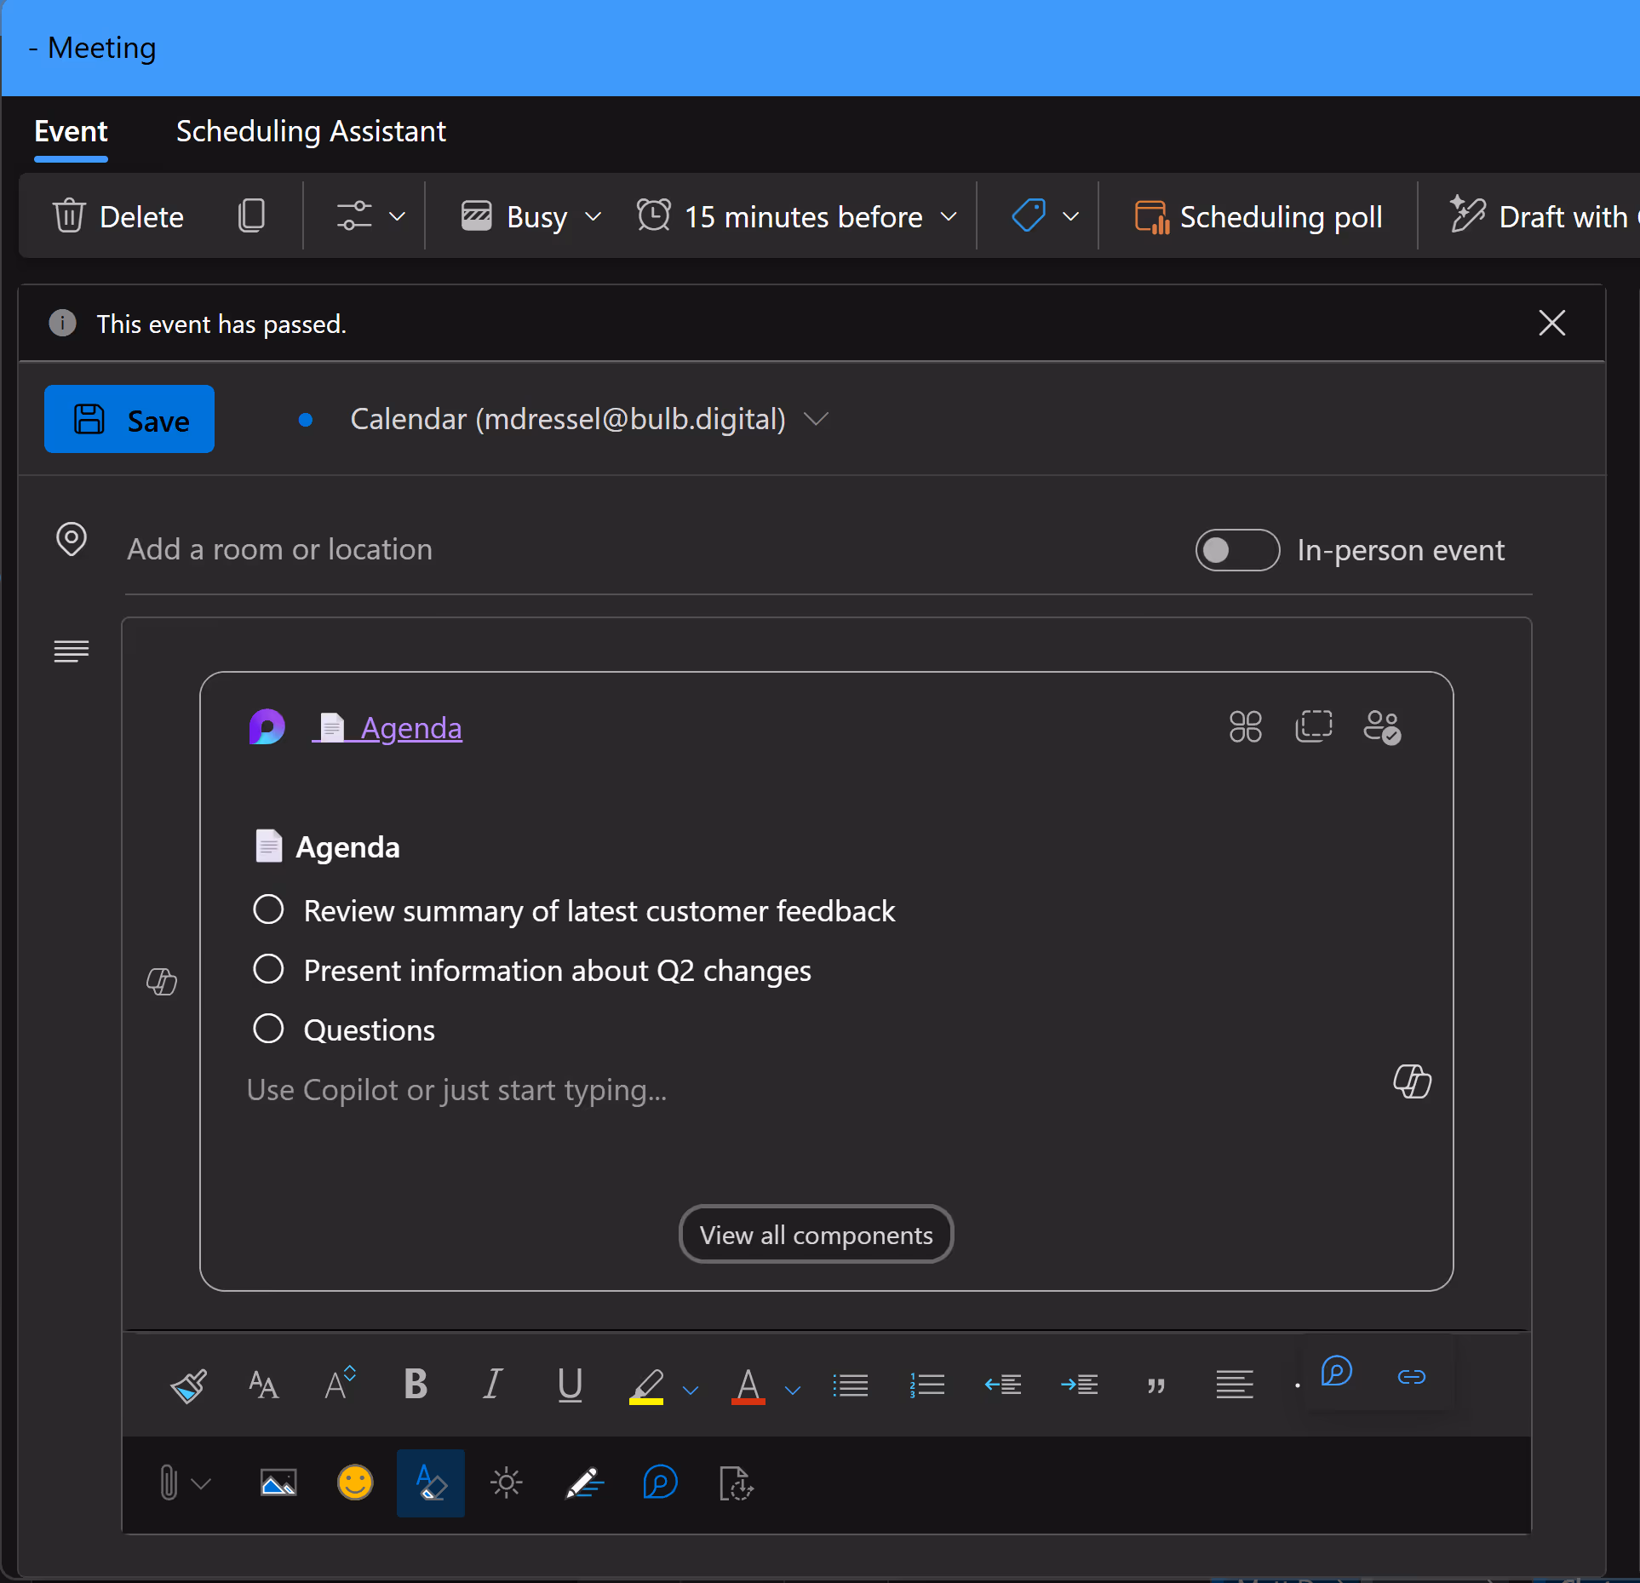Image resolution: width=1640 pixels, height=1583 pixels.
Task: Click the Save button
Action: click(129, 420)
